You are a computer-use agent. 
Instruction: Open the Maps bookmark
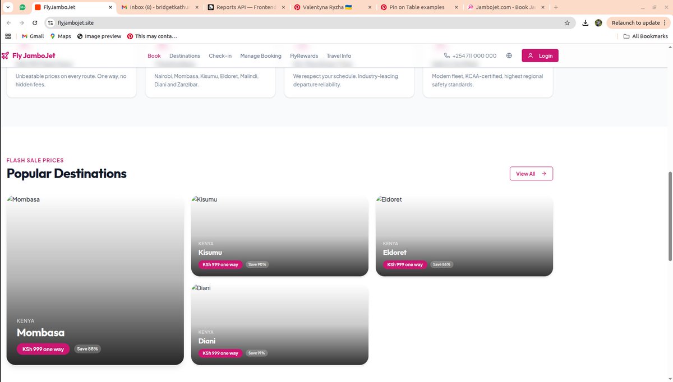61,36
